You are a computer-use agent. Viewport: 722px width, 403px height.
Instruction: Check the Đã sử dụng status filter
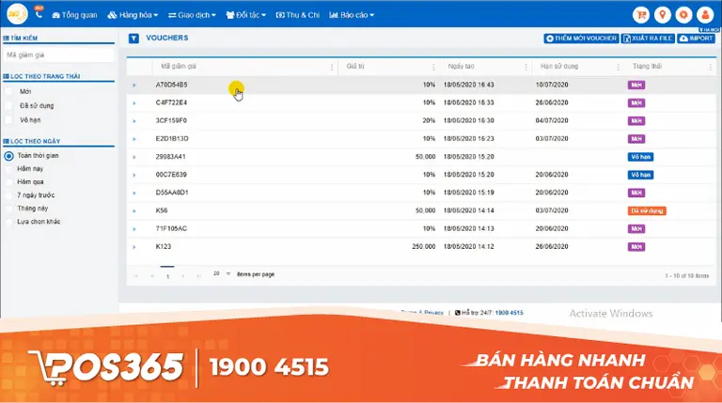coord(8,106)
